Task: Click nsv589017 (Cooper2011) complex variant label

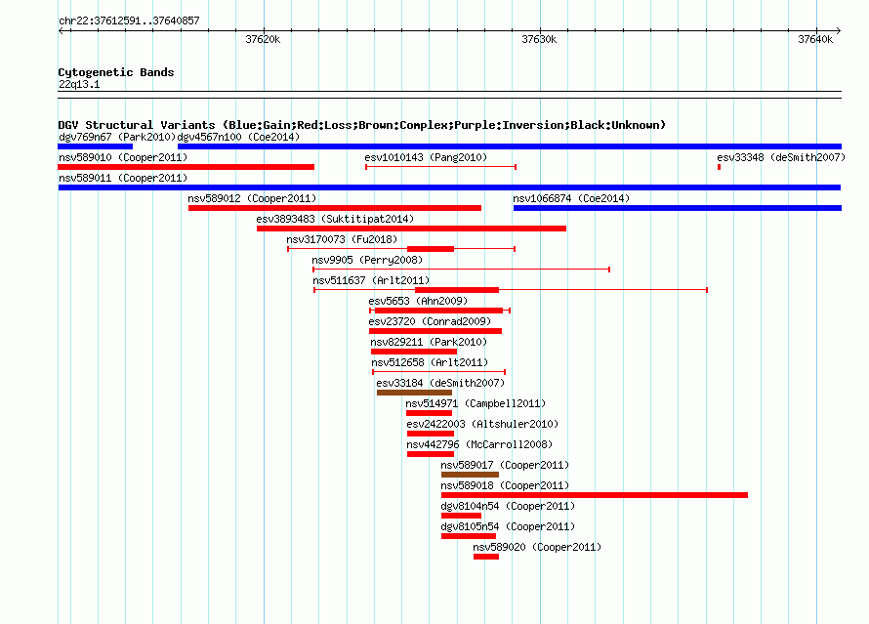Action: click(x=505, y=465)
